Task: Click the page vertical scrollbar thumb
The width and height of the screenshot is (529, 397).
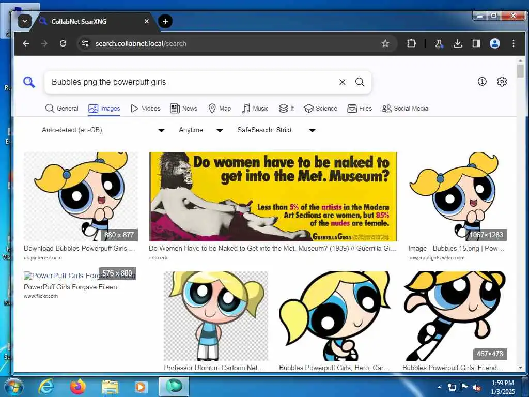Action: coord(520,71)
